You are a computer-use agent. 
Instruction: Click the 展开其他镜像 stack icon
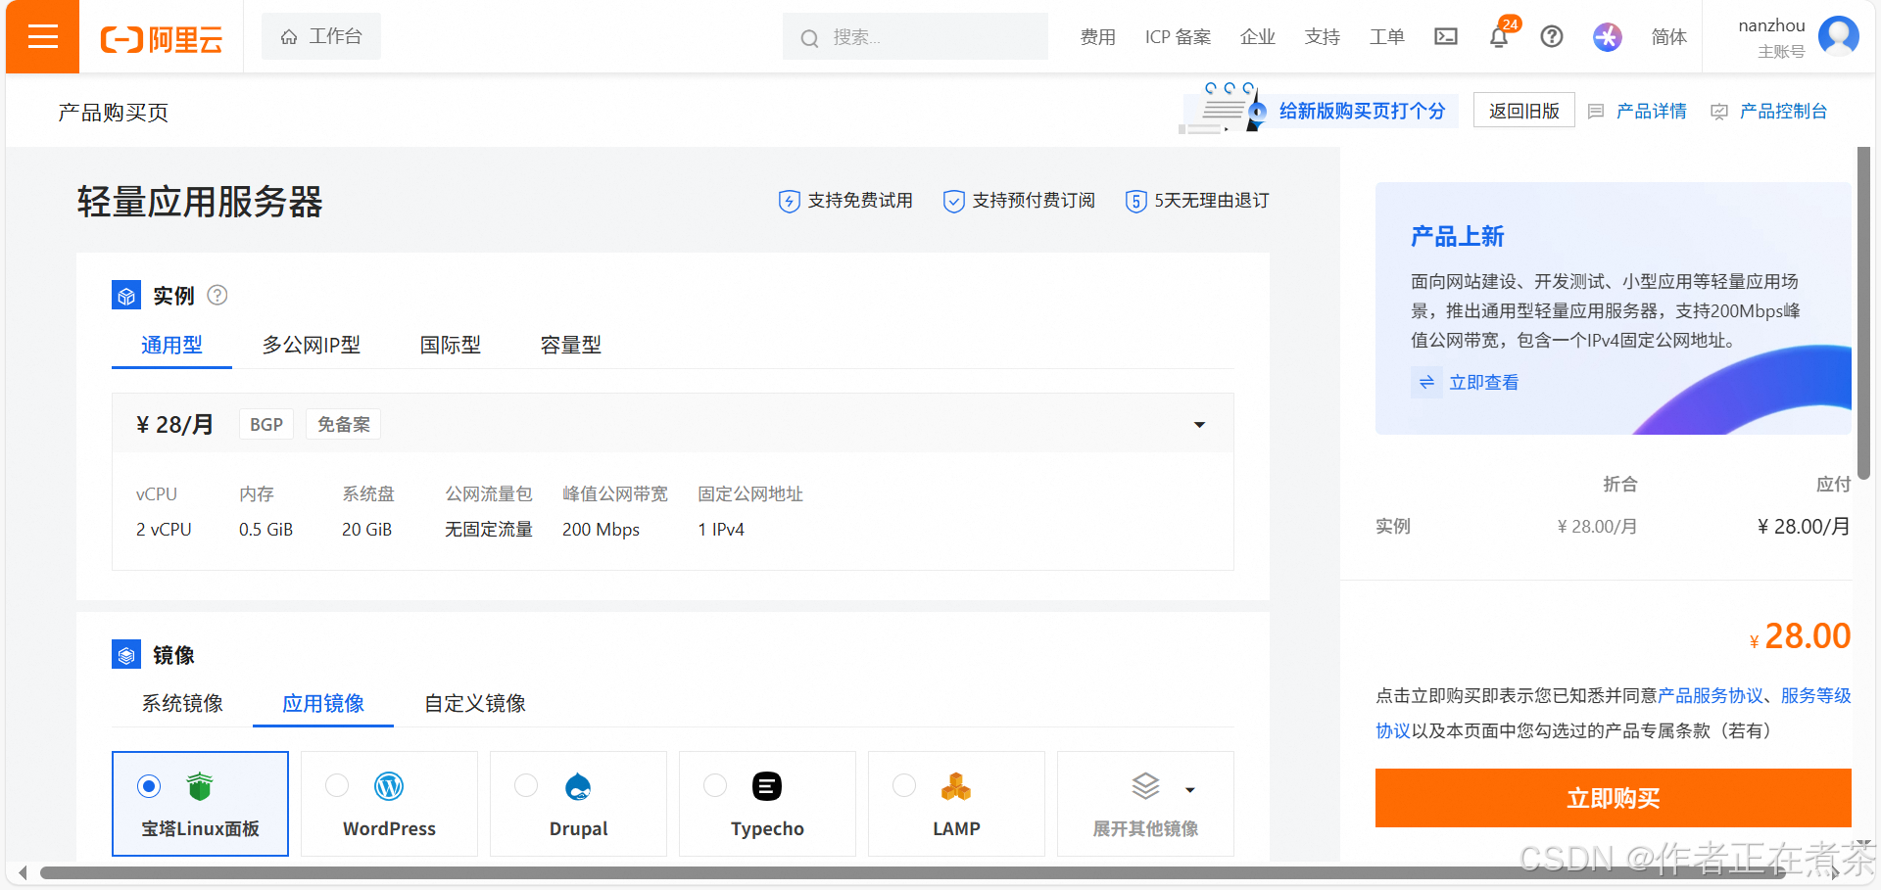[1145, 785]
